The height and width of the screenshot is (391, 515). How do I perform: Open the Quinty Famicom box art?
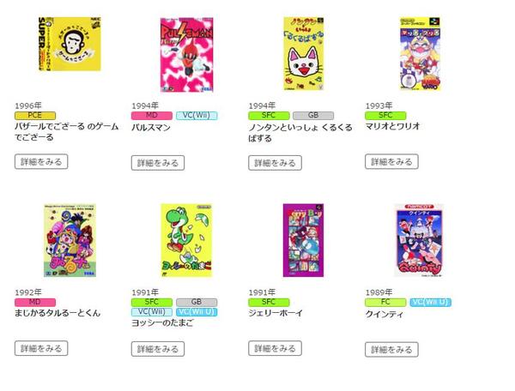tap(419, 240)
